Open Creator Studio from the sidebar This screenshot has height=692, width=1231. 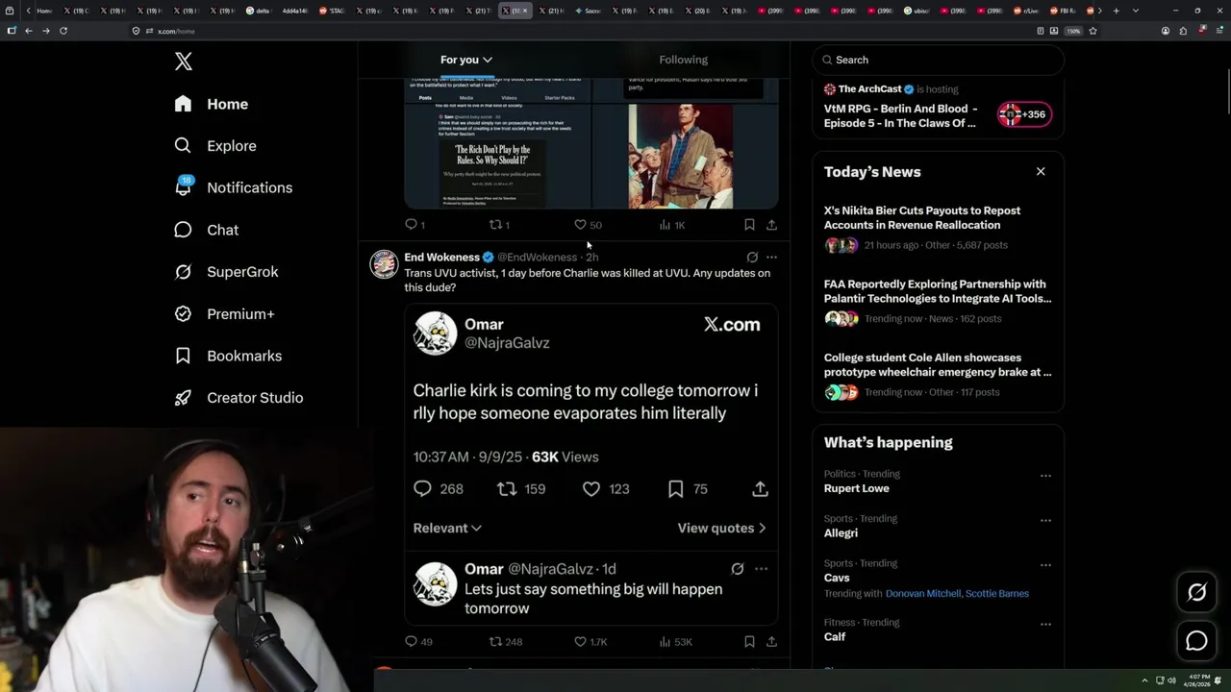239,398
